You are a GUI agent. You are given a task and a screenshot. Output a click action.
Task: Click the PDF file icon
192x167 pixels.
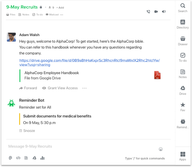pos(157,75)
